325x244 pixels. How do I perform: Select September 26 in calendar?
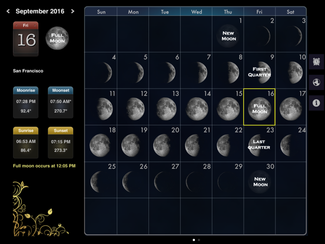[x=132, y=180]
